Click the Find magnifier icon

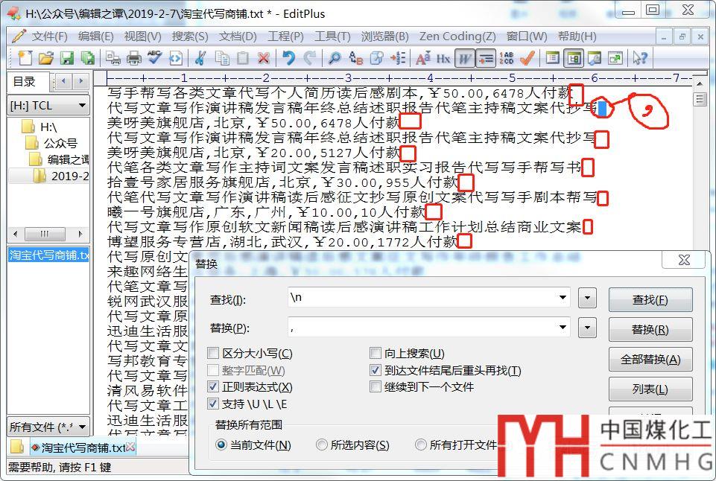pyautogui.click(x=335, y=58)
